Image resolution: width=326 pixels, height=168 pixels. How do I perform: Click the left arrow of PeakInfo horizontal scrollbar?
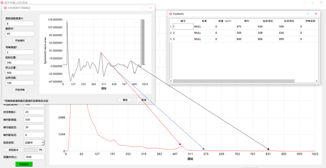coord(171,81)
